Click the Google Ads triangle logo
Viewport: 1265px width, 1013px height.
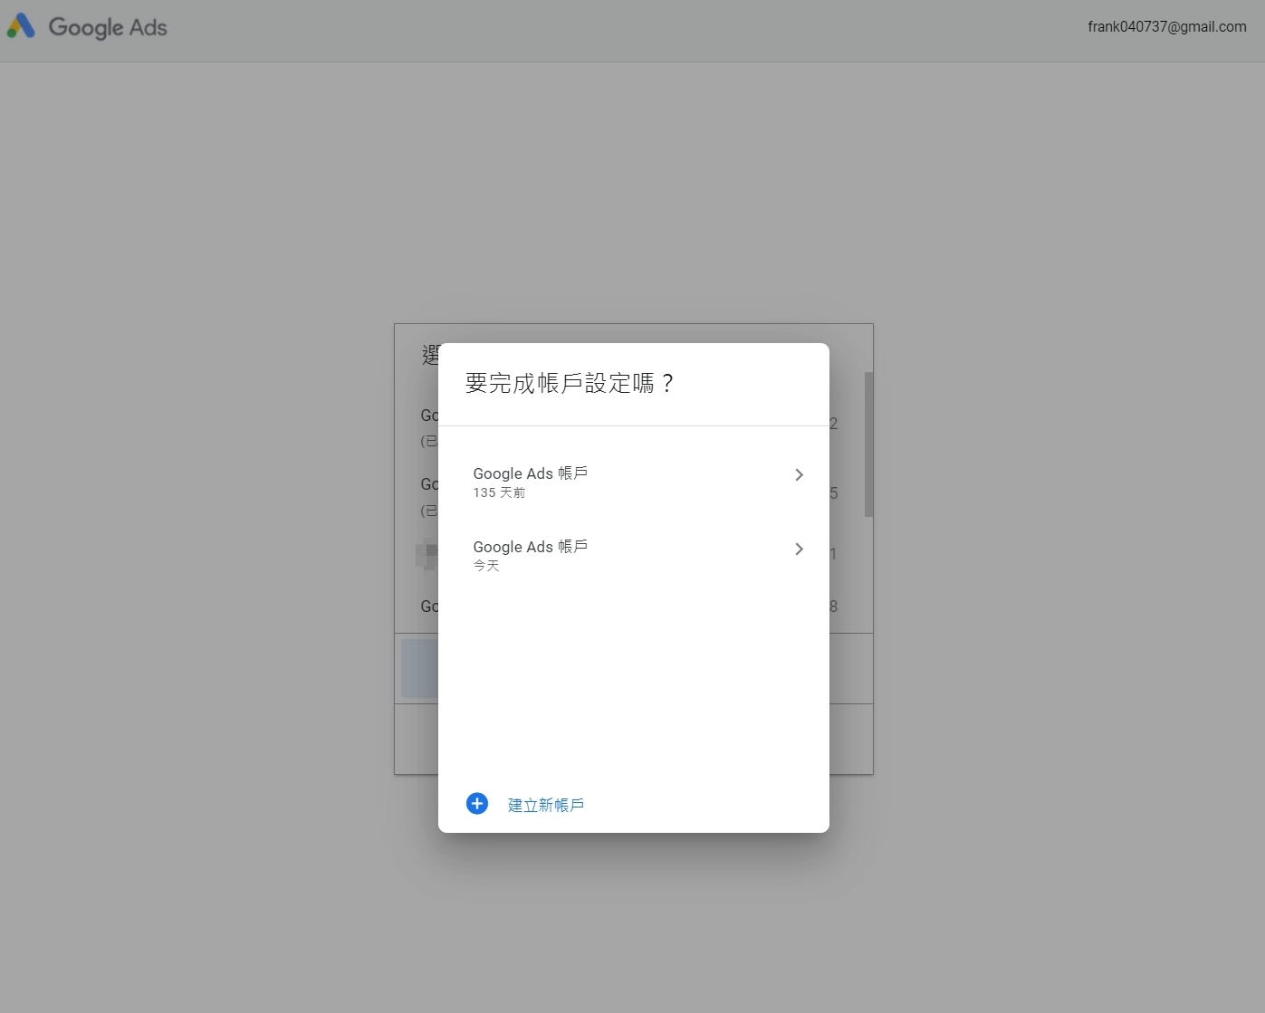[21, 26]
